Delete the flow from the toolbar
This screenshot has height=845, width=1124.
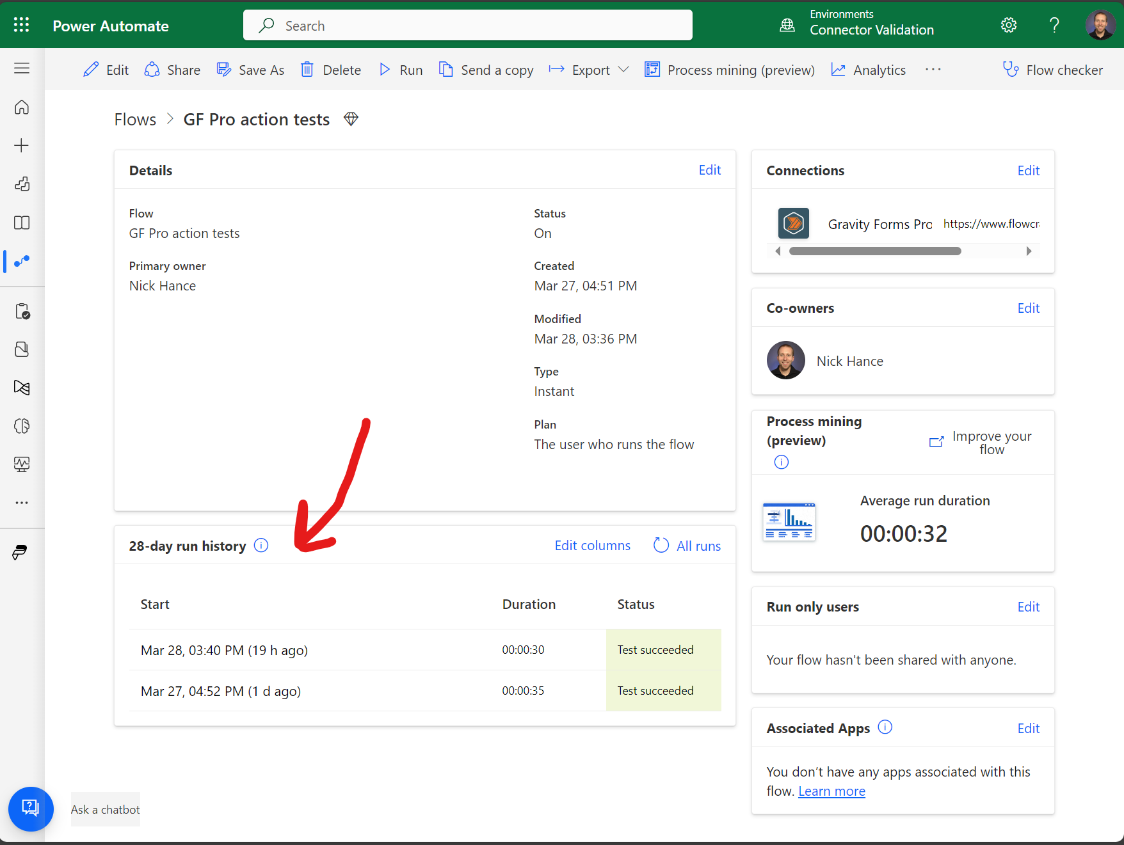click(331, 70)
